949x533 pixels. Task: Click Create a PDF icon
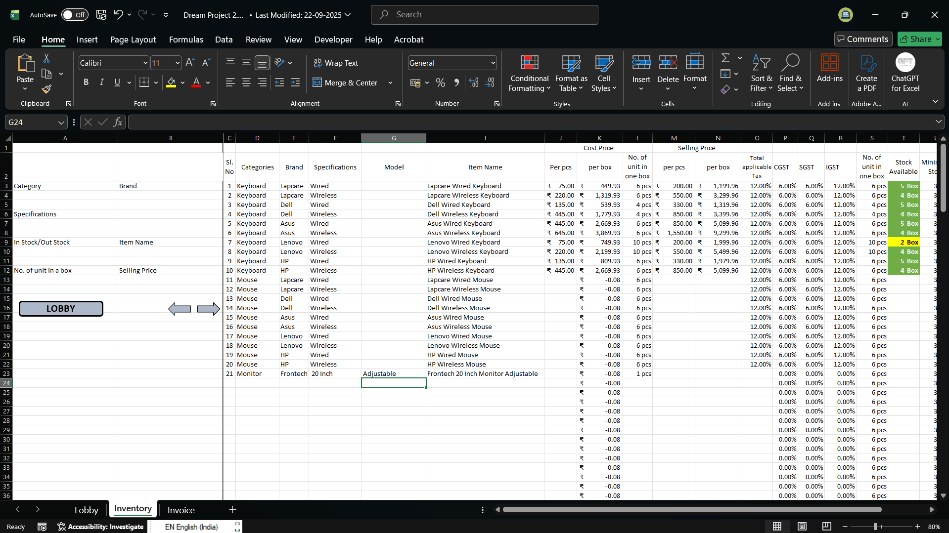(866, 73)
